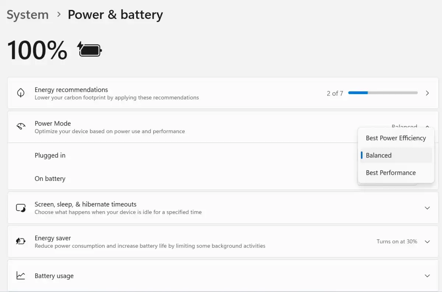Click the On battery row label
Image resolution: width=442 pixels, height=292 pixels.
[50, 179]
